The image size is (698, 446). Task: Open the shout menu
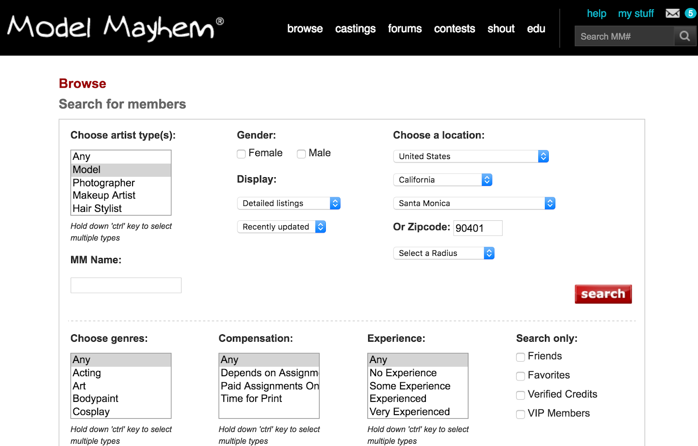[x=501, y=29]
